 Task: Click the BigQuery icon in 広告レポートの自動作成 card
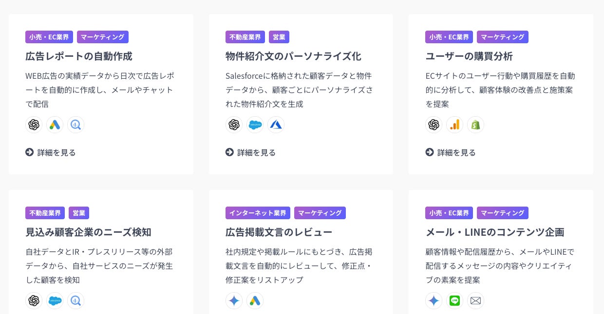(76, 125)
